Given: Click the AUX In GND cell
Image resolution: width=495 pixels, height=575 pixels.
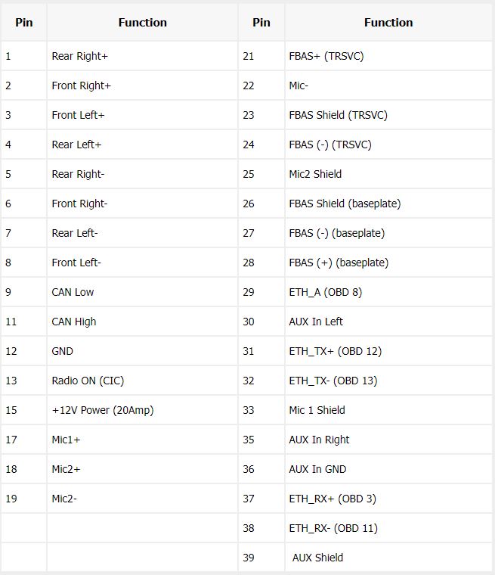Looking at the screenshot, I should (x=388, y=469).
